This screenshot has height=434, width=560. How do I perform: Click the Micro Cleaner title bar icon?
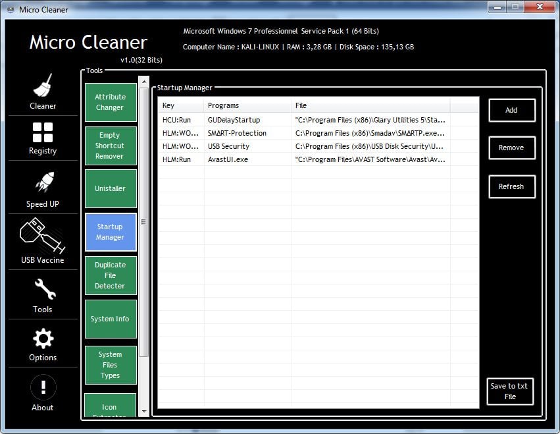click(11, 10)
